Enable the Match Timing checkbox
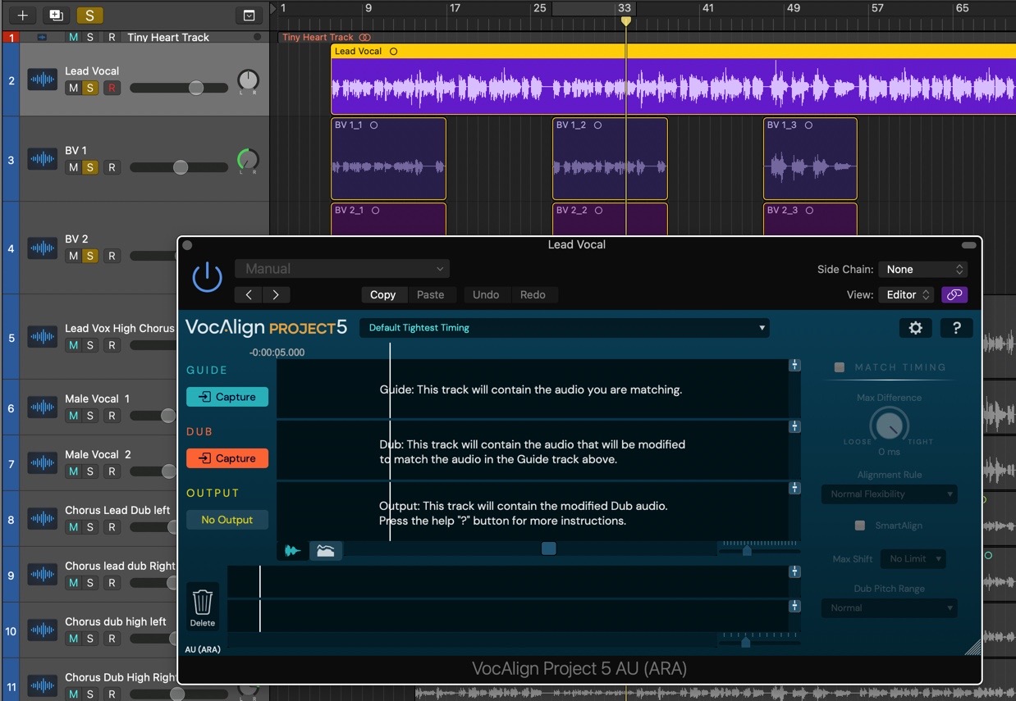Screen dimensions: 1016x701 (839, 367)
